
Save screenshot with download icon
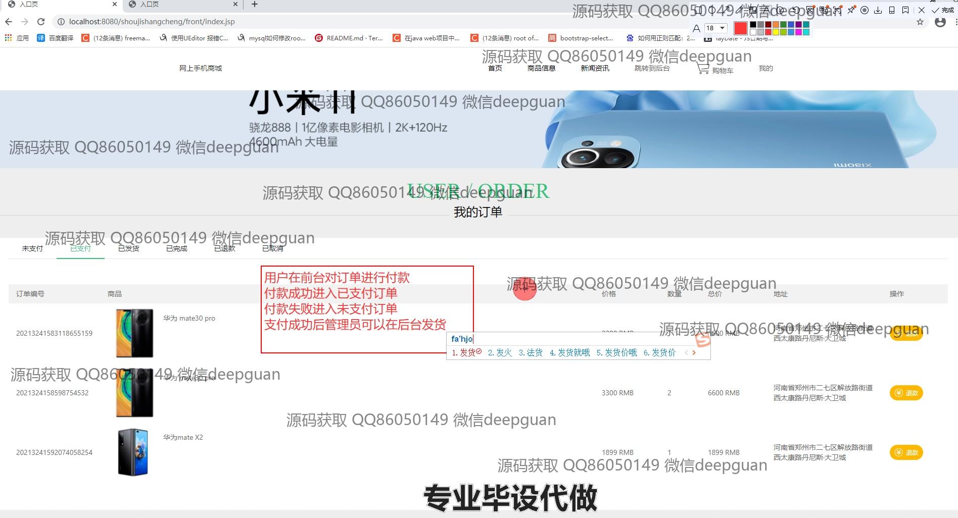(x=878, y=10)
